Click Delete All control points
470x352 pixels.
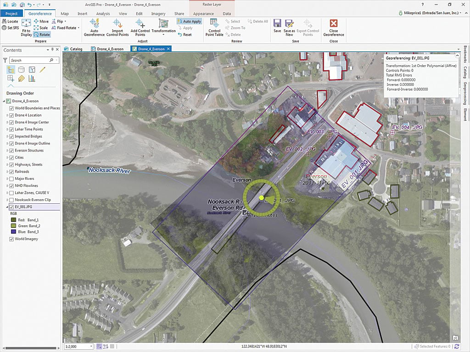257,21
